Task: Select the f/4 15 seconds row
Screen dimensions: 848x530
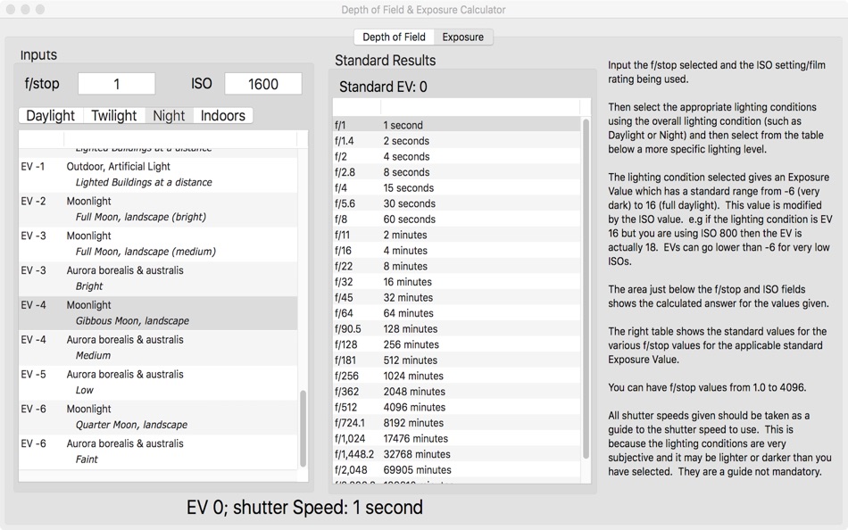Action: (x=456, y=187)
